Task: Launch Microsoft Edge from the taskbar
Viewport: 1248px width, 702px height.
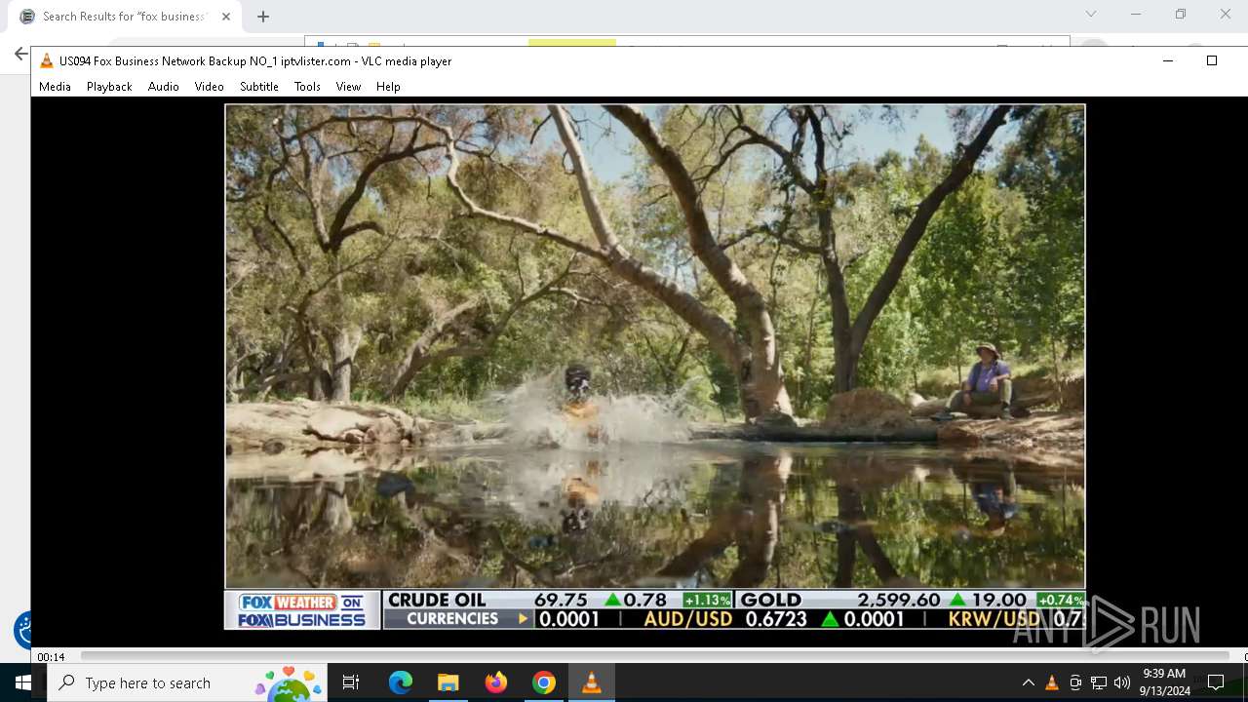Action: pos(401,682)
